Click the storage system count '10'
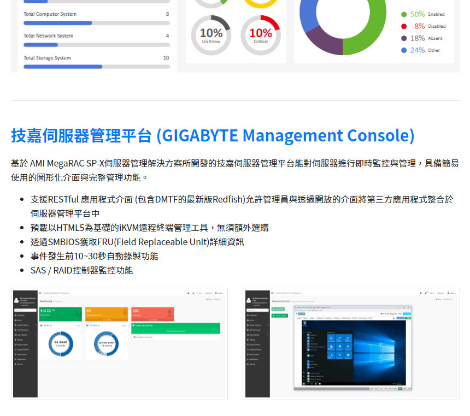This screenshot has height=416, width=470. pyautogui.click(x=166, y=58)
